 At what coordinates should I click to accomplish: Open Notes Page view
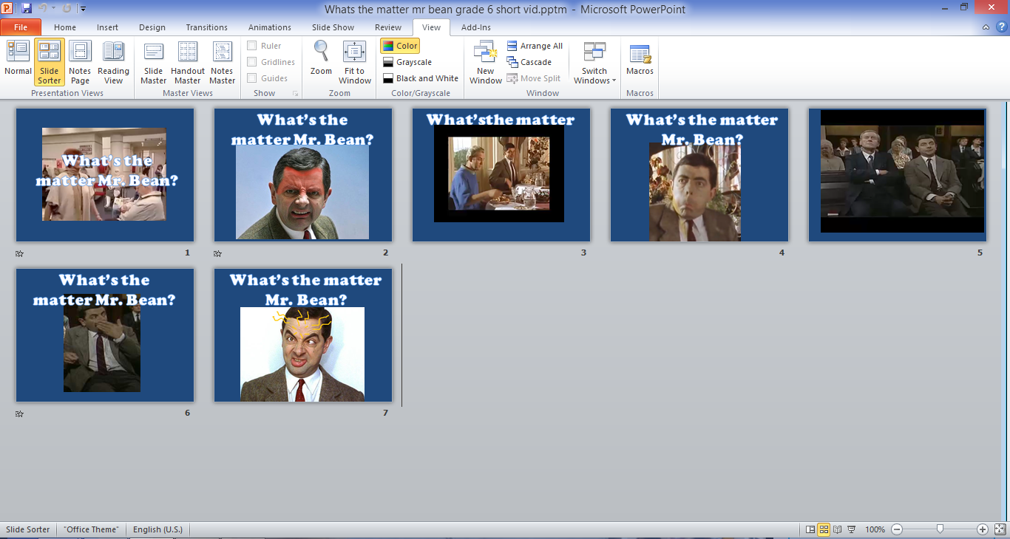pos(80,62)
